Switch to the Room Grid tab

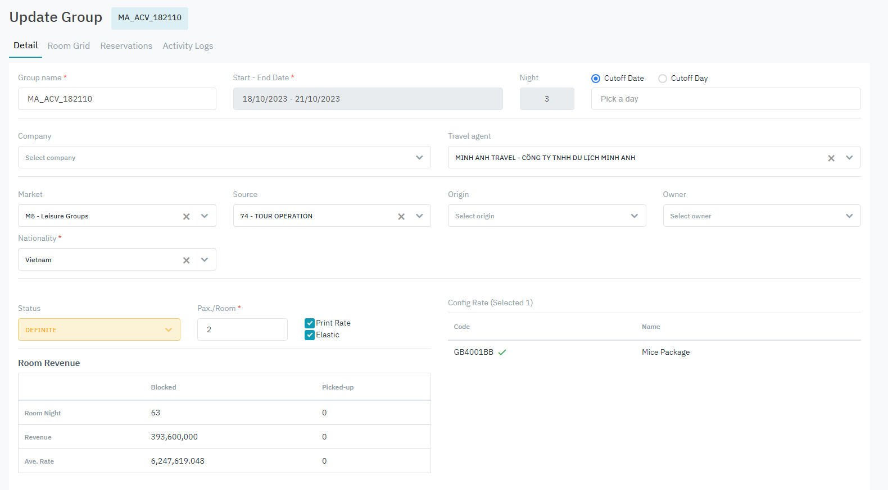[x=69, y=46]
